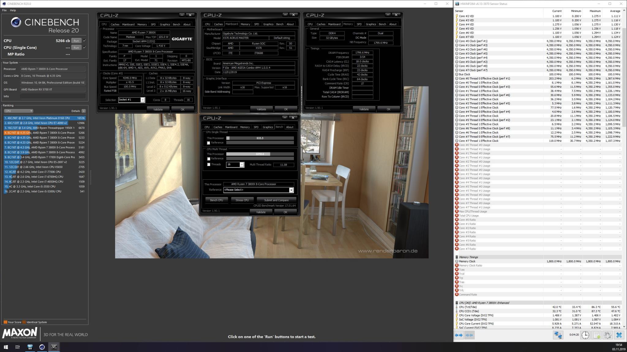Viewport: 627px width, 352px height.
Task: Click clock icon beside Bus Clock sensor
Action: [x=457, y=74]
